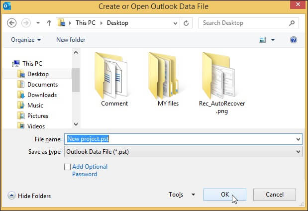
Task: Open the File name history dropdown arrow
Action: [x=298, y=139]
